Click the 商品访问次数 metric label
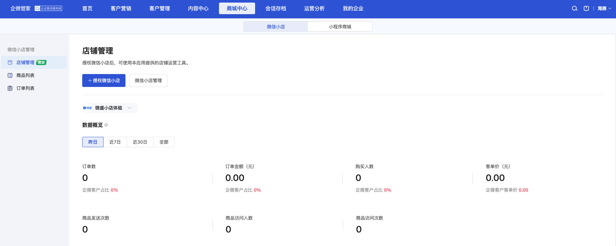Image resolution: width=616 pixels, height=246 pixels. [370, 218]
